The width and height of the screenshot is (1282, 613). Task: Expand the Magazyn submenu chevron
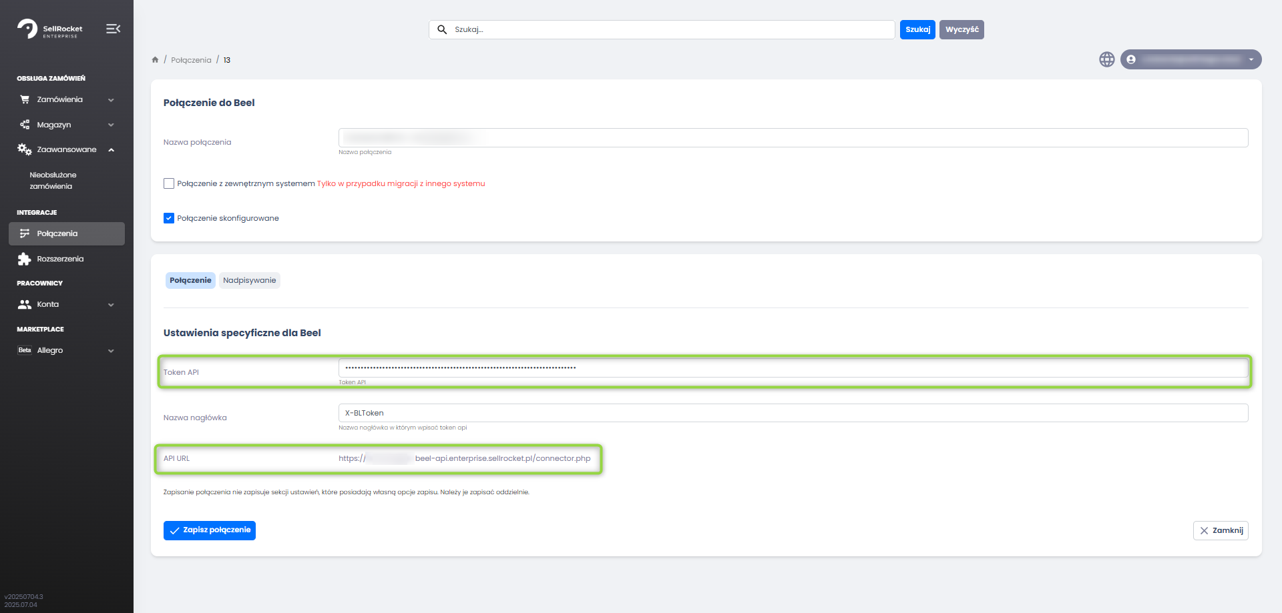pos(111,125)
